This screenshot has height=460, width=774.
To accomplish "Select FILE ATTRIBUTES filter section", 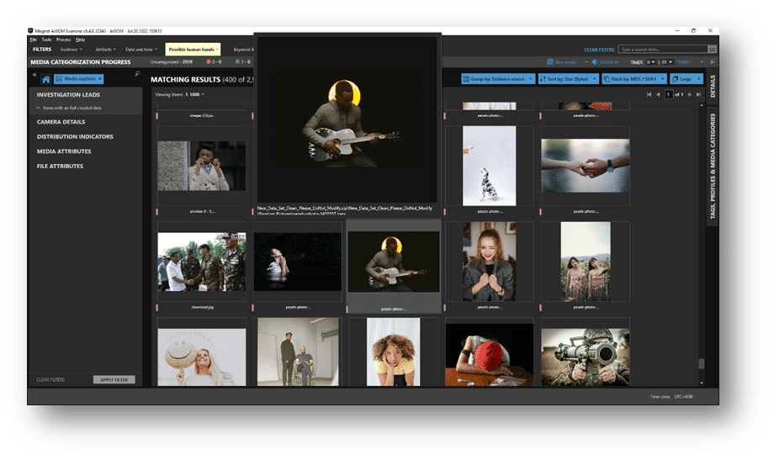I will [60, 167].
